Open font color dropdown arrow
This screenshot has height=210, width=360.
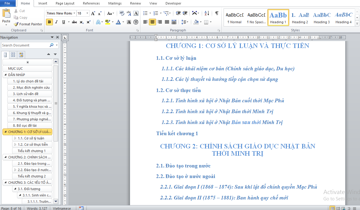coord(123,22)
